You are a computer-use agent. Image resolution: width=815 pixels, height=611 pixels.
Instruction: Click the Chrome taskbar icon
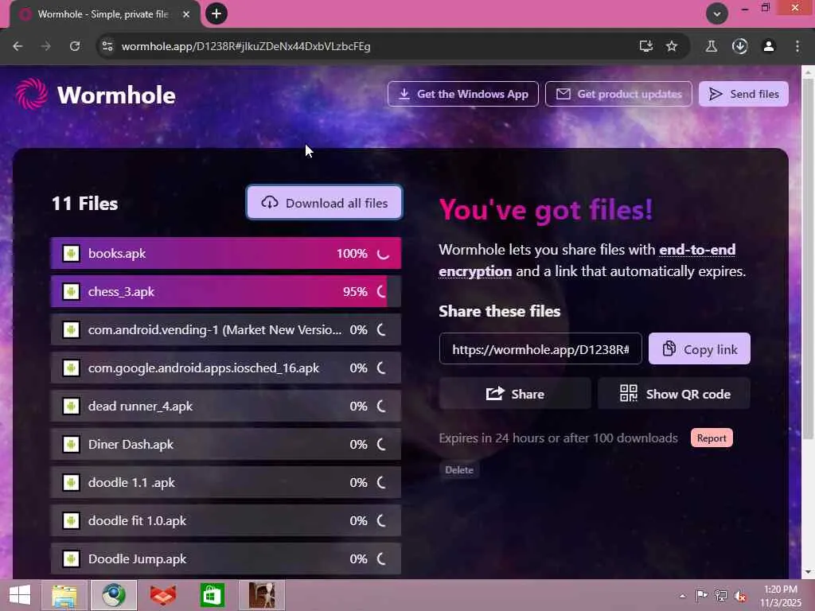(113, 595)
